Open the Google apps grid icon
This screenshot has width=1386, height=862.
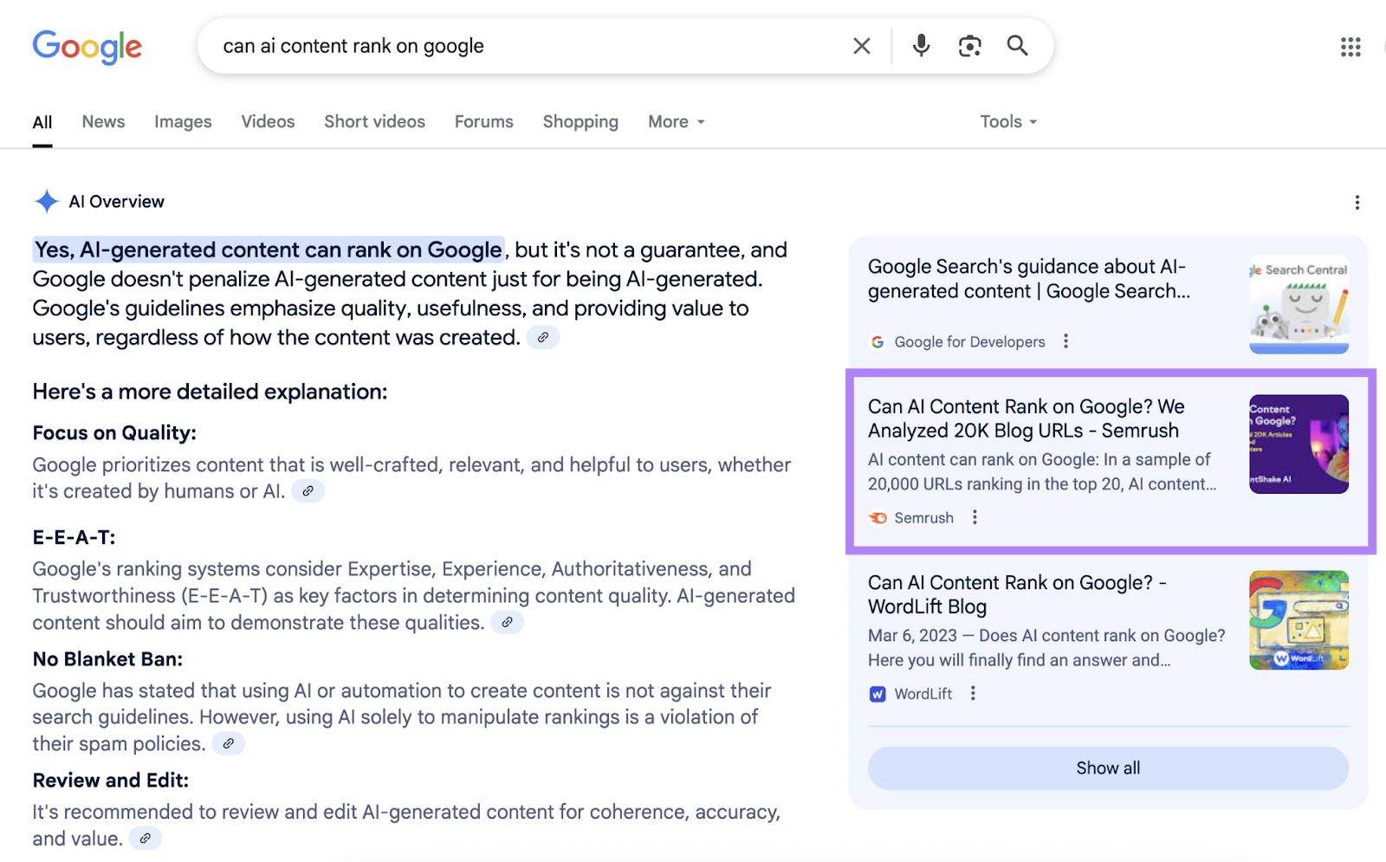pos(1350,47)
